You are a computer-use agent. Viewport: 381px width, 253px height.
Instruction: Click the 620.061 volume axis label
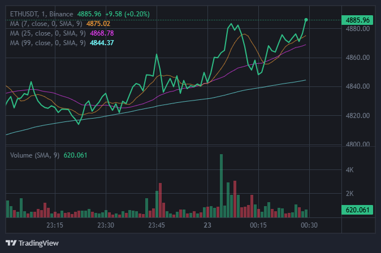coord(358,210)
